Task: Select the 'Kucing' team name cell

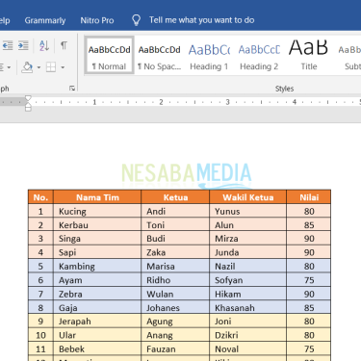Action: 97,211
